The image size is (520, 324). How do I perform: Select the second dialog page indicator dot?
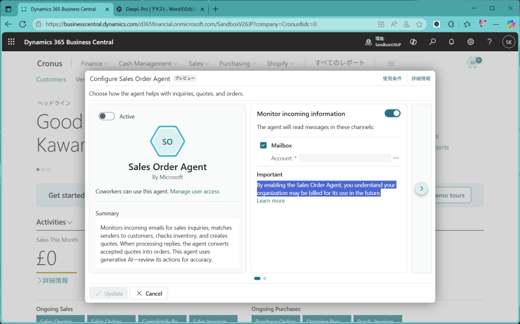pyautogui.click(x=265, y=279)
